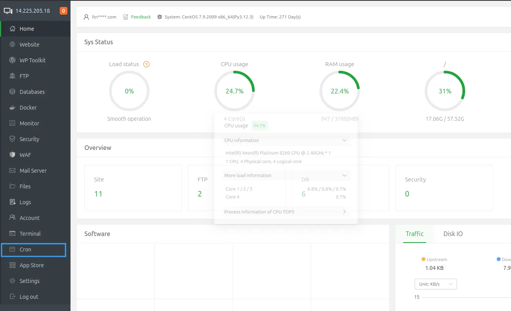Click the Docker whale icon
The height and width of the screenshot is (311, 511).
[12, 108]
